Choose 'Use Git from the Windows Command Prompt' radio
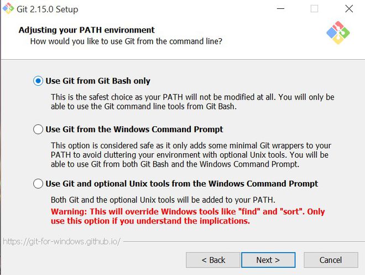 click(x=38, y=129)
